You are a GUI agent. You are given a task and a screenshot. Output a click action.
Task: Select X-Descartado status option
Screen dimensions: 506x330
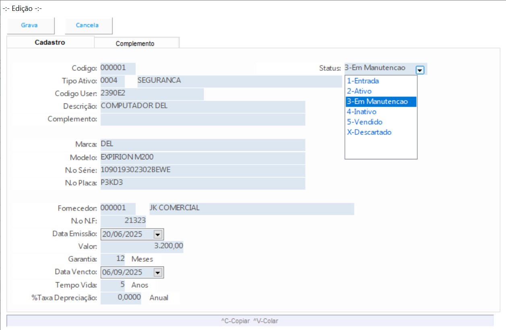[369, 132]
